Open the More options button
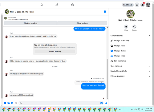This screenshot has height=112, width=154. click(x=82, y=23)
